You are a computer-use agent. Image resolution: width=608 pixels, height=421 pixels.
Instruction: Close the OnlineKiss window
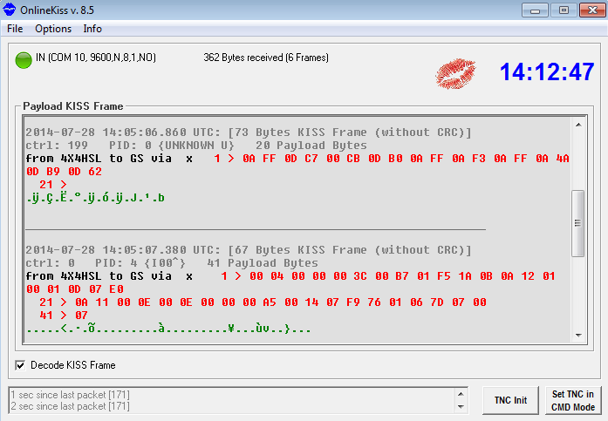592,10
